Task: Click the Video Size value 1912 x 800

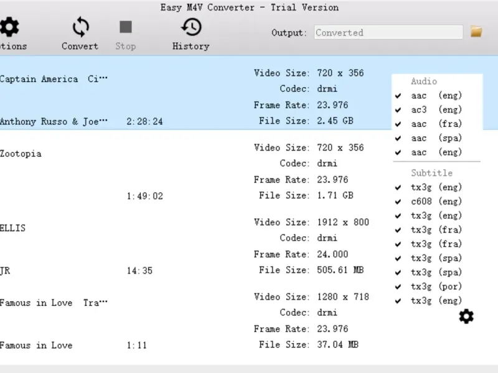Action: tap(343, 222)
